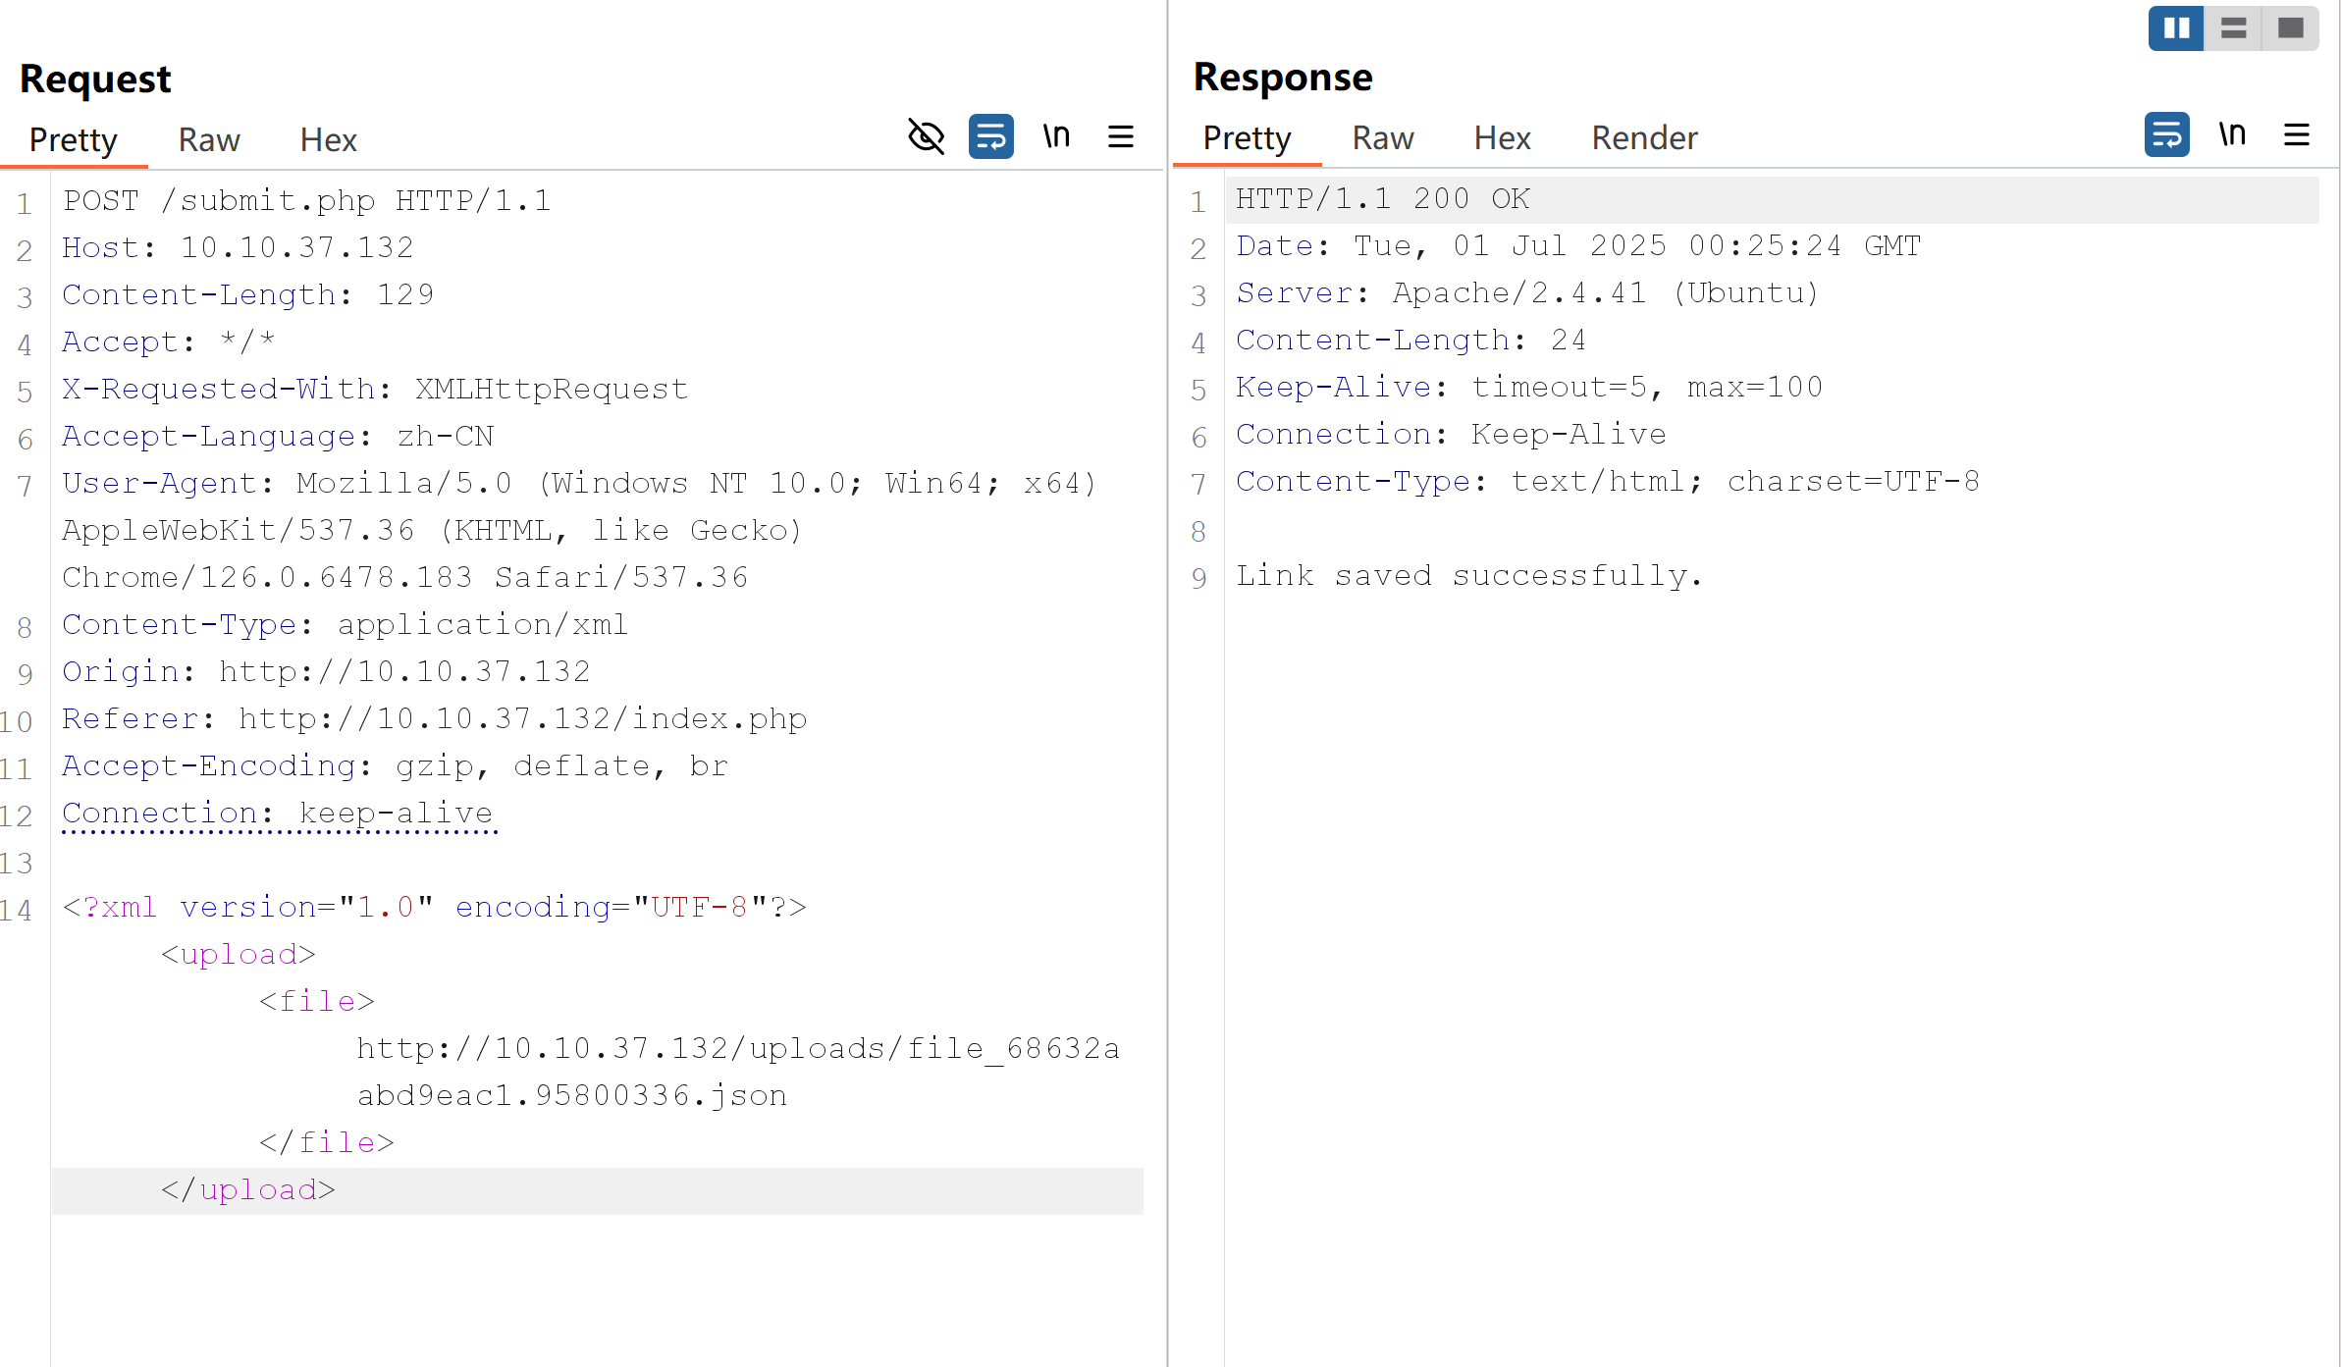Switch to the Raw tab of the Request

(x=208, y=139)
